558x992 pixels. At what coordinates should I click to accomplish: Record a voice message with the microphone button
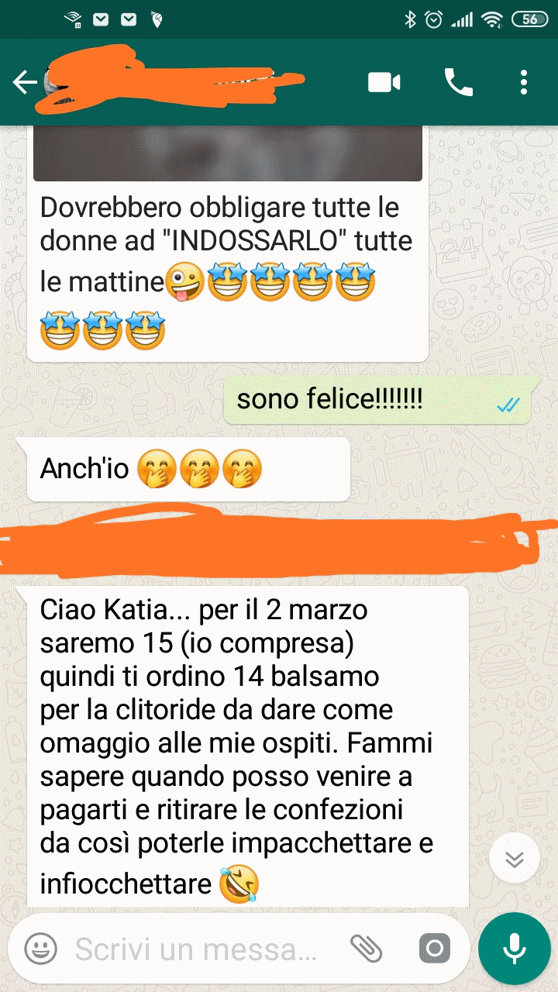coord(514,948)
